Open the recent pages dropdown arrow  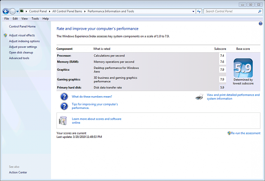[x=17, y=12]
